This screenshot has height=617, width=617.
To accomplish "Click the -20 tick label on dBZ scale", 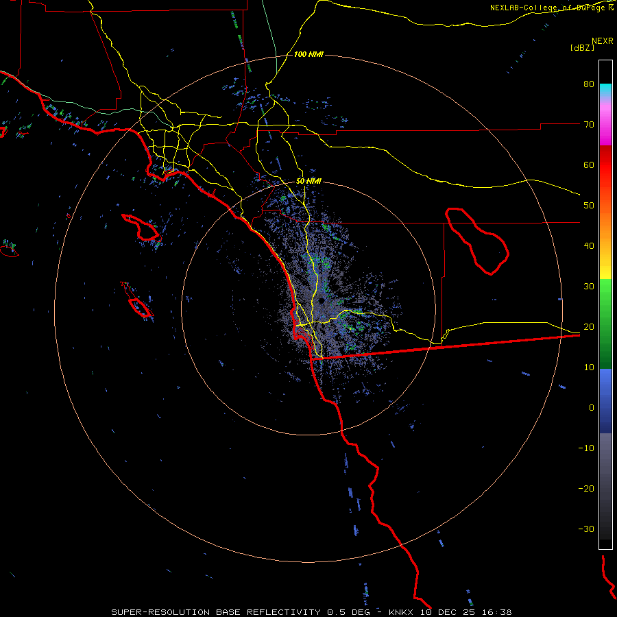I will pos(586,489).
